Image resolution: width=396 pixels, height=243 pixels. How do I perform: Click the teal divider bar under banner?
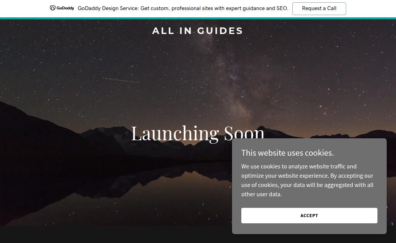[x=198, y=18]
